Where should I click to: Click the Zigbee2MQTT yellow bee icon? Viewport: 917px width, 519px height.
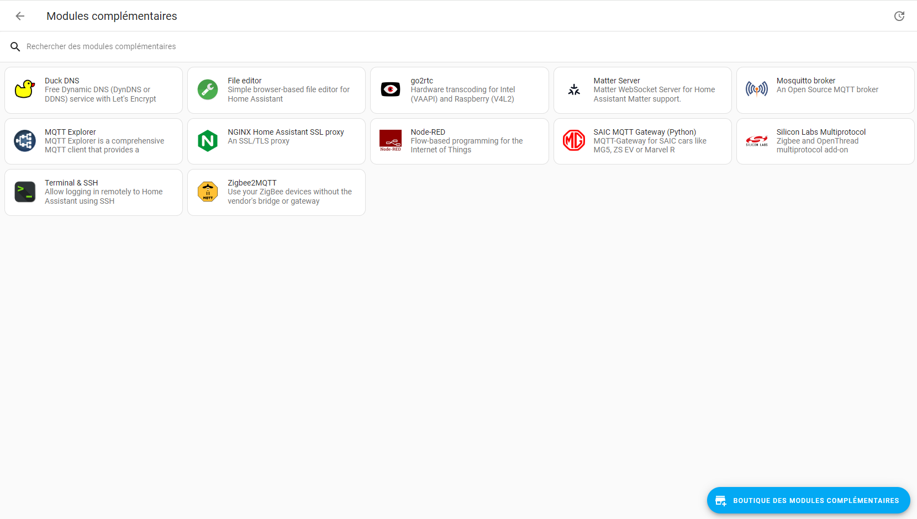tap(208, 192)
